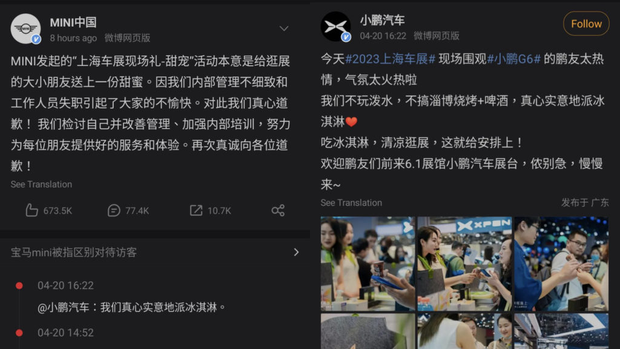Follow the 小鹏汽车 account
The image size is (620, 349).
click(x=586, y=24)
